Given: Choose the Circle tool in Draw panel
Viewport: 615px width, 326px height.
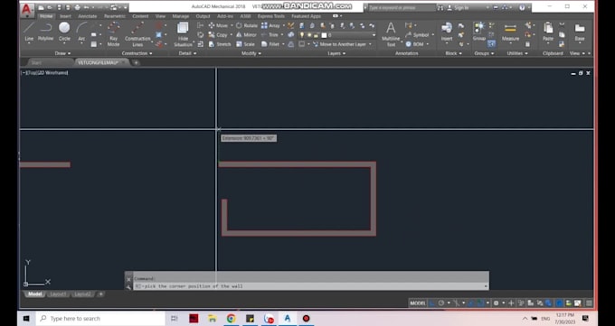Looking at the screenshot, I should click(x=64, y=32).
